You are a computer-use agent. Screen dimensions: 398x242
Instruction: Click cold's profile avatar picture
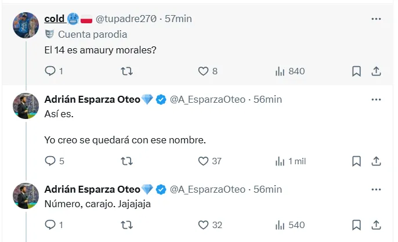pyautogui.click(x=27, y=25)
